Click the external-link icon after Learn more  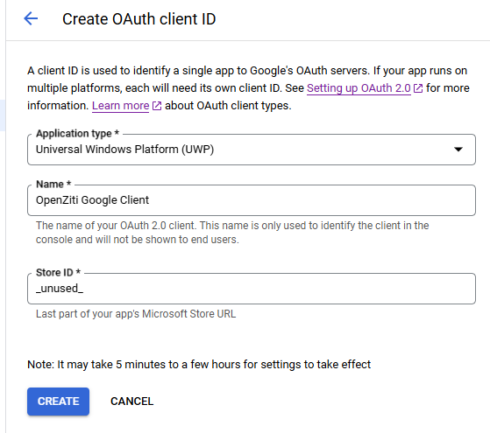[x=157, y=106]
